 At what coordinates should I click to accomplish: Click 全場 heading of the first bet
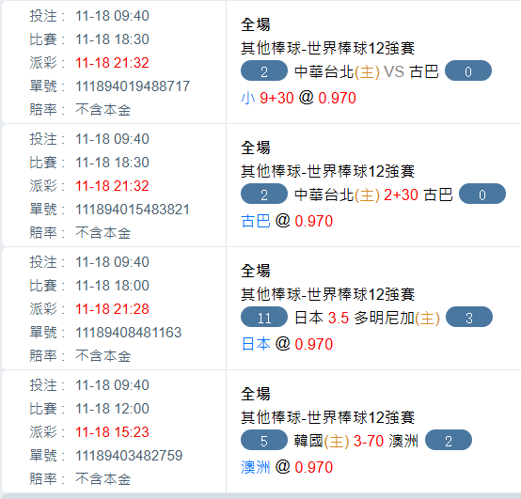pos(256,24)
